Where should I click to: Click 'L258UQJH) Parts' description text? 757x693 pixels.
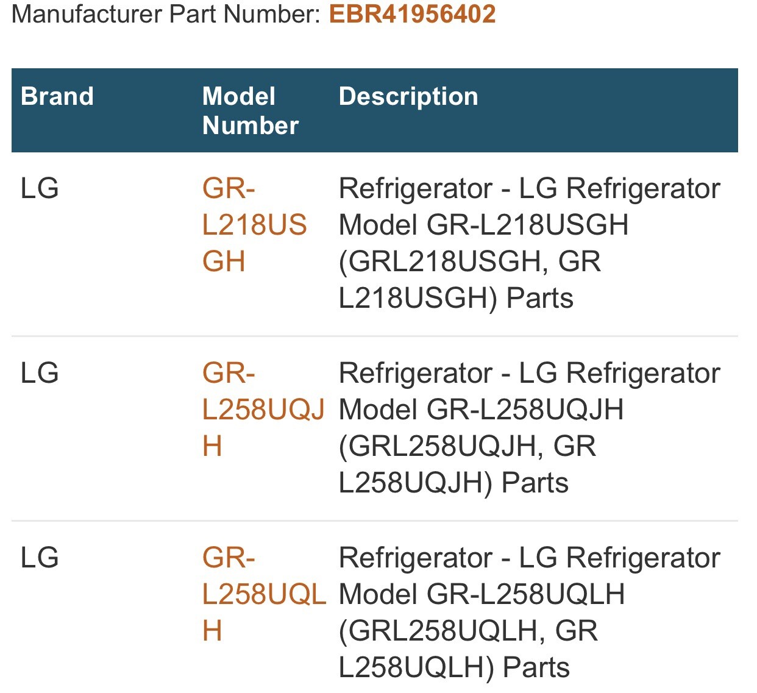tap(453, 483)
